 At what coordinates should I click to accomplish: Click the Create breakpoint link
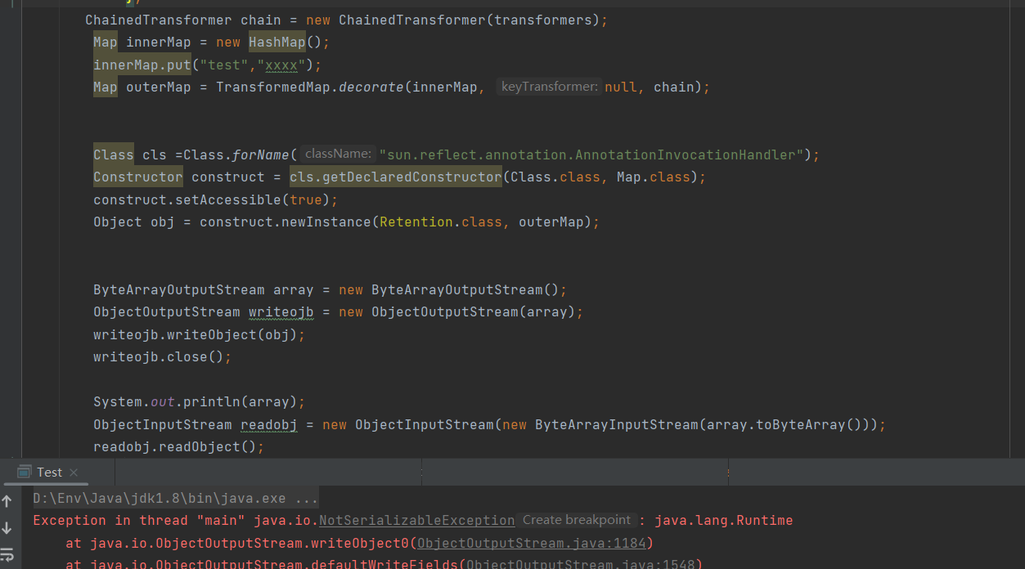(x=577, y=520)
